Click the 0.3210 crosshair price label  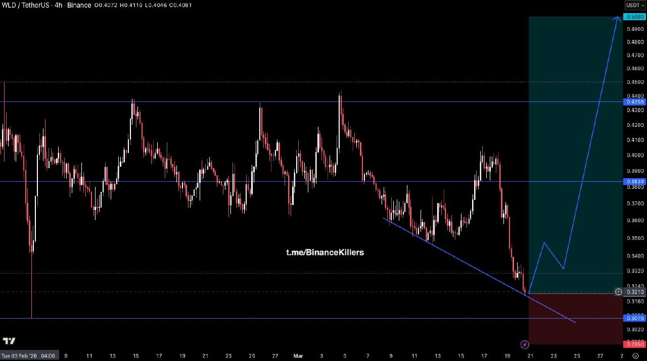coord(635,292)
